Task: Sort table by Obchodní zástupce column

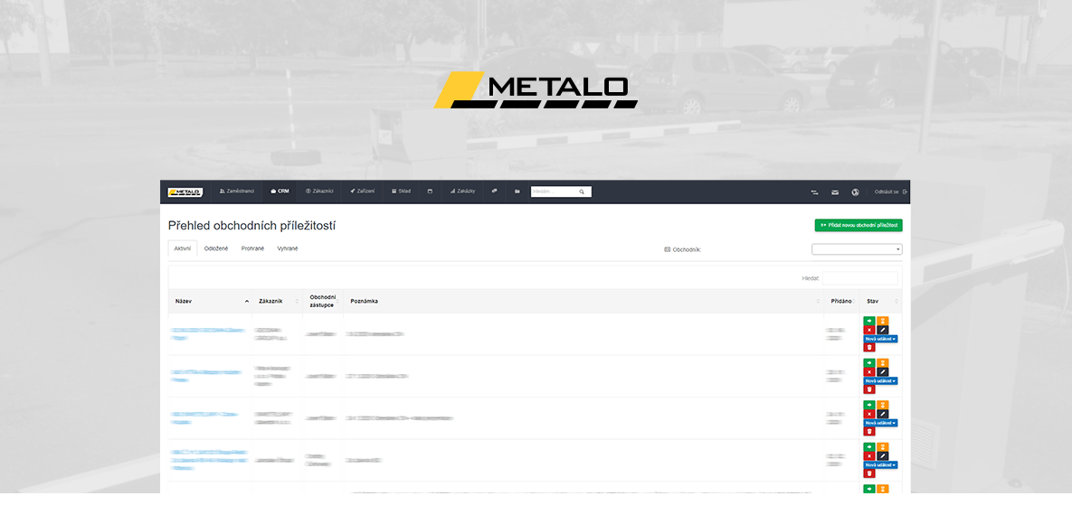Action: (x=323, y=301)
